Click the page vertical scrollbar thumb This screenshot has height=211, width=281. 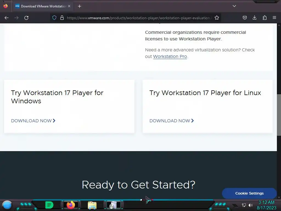(279, 115)
